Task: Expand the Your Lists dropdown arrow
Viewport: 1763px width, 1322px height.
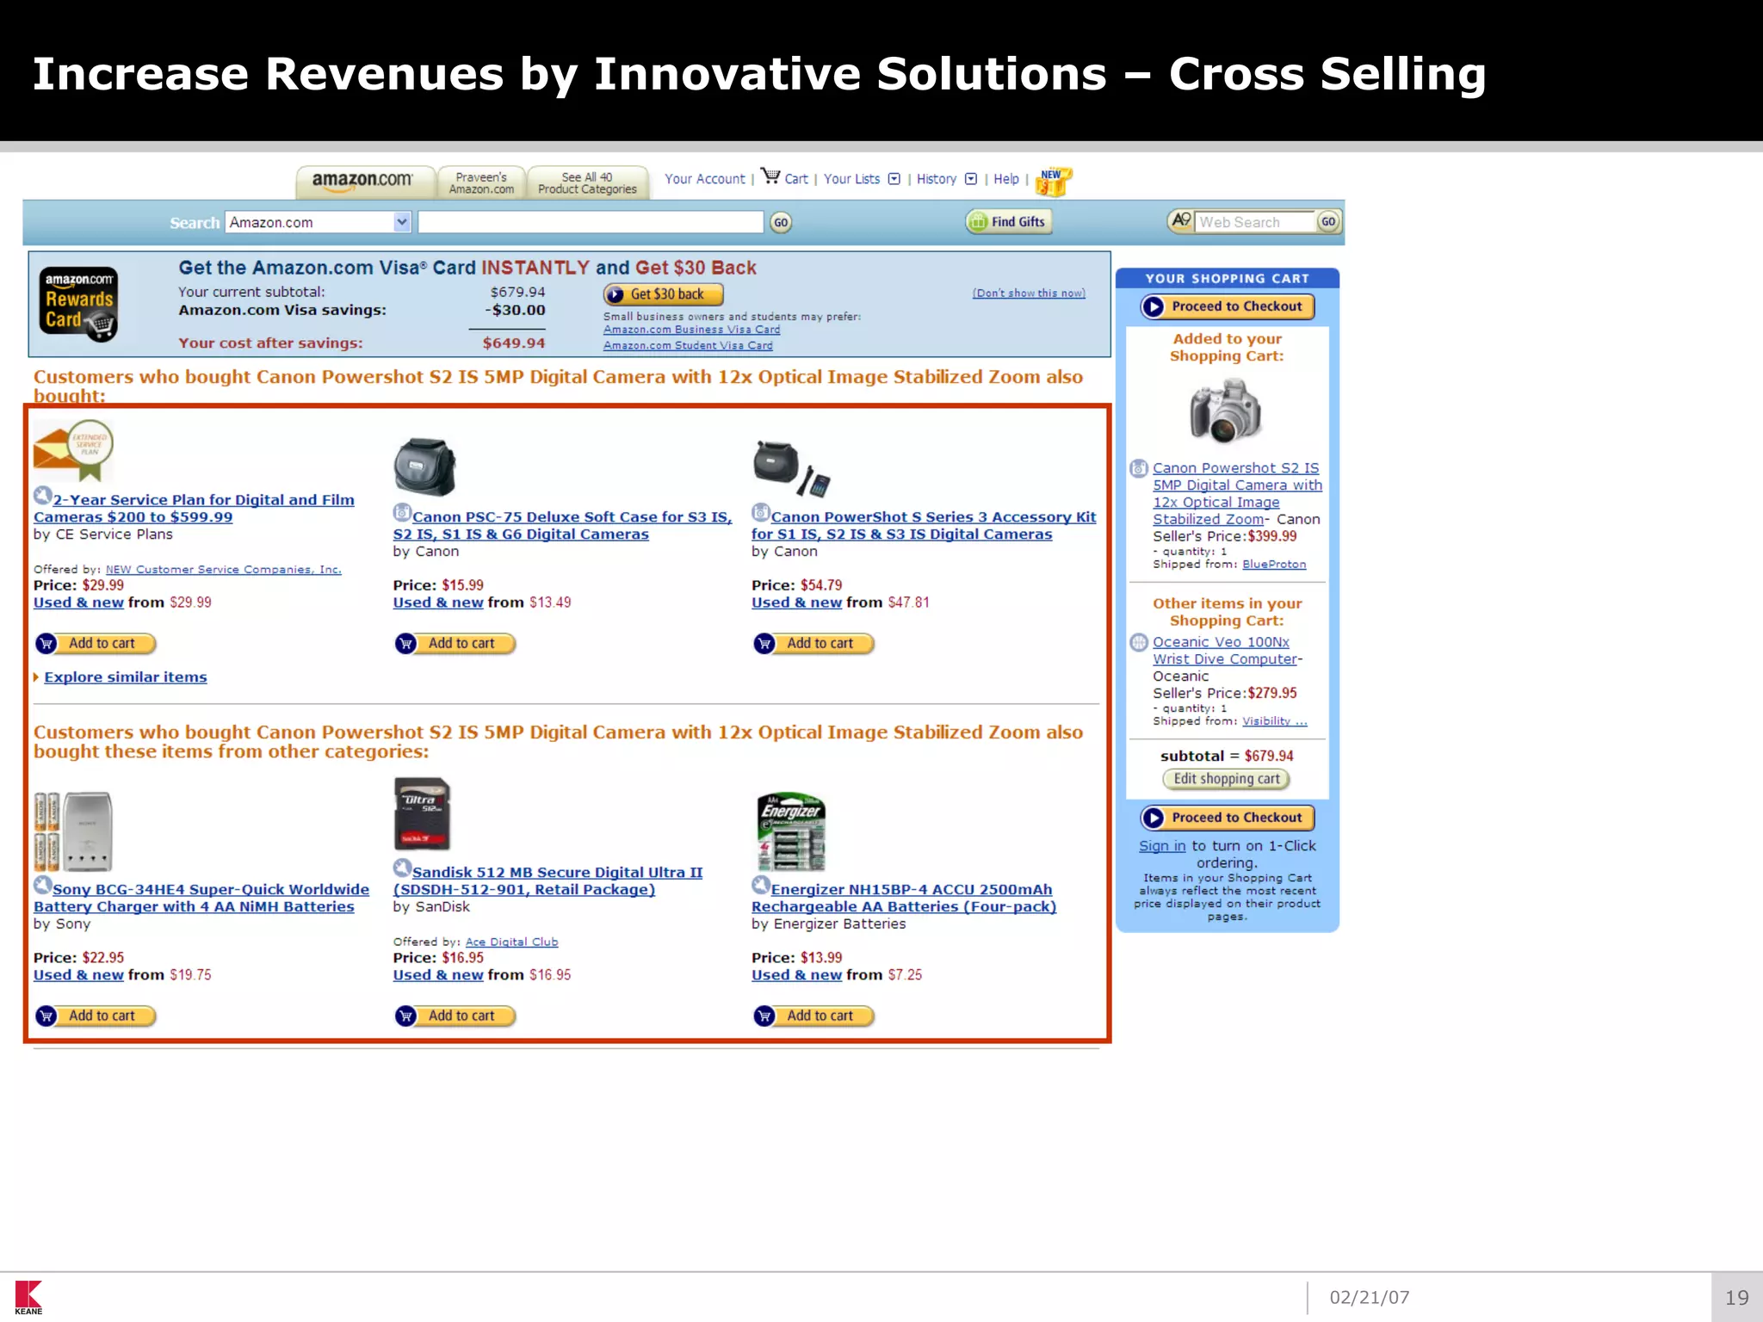Action: tap(894, 179)
